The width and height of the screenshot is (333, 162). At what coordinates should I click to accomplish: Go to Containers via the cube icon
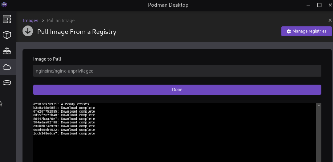click(7, 35)
